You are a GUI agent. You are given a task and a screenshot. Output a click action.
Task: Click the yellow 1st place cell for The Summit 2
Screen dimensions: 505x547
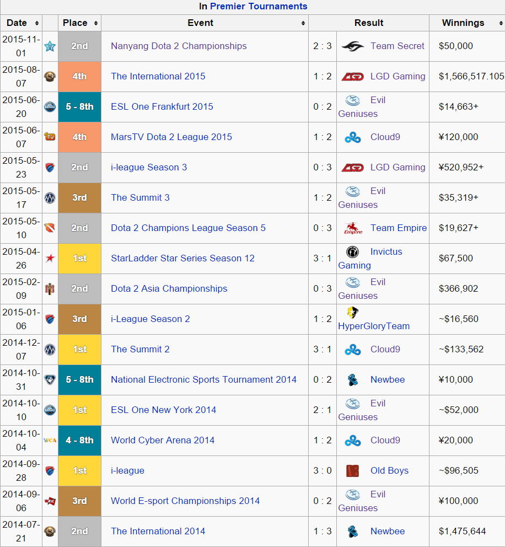[79, 350]
